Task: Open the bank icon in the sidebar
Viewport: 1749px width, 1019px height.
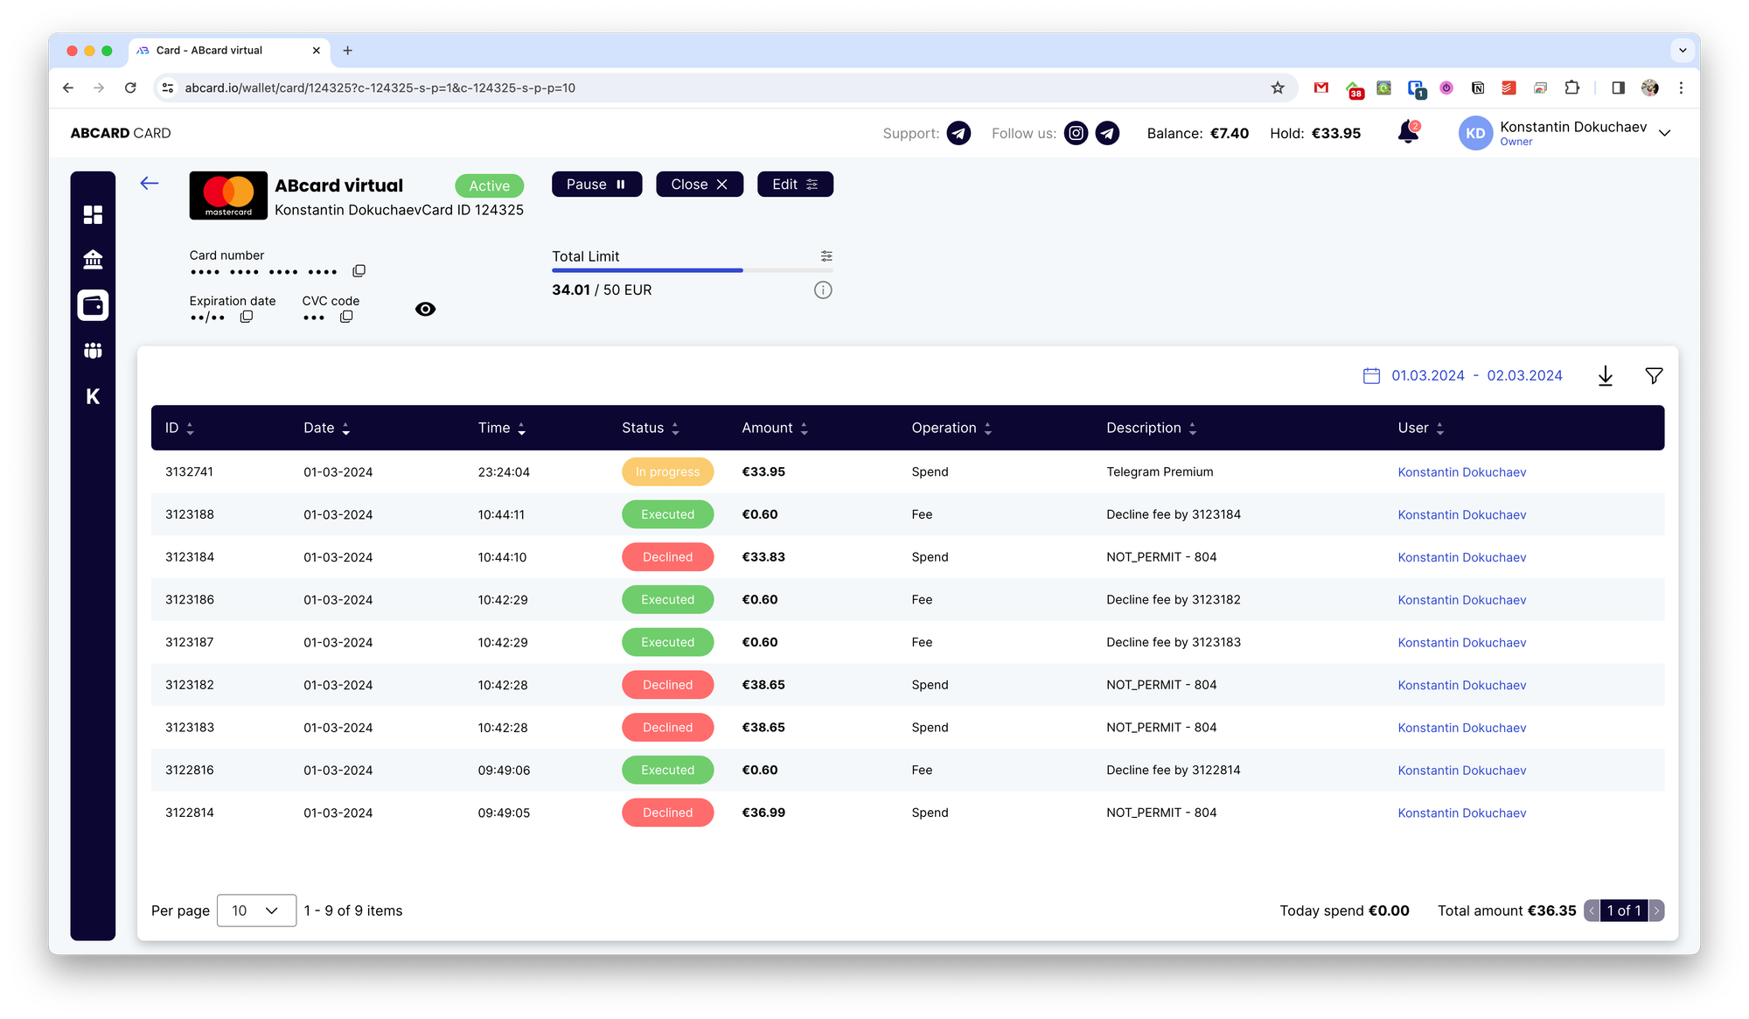Action: tap(93, 260)
